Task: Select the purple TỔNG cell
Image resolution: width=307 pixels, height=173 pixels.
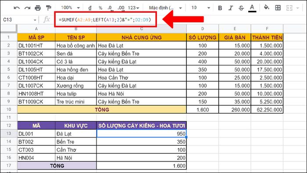Action: pyautogui.click(x=57, y=166)
